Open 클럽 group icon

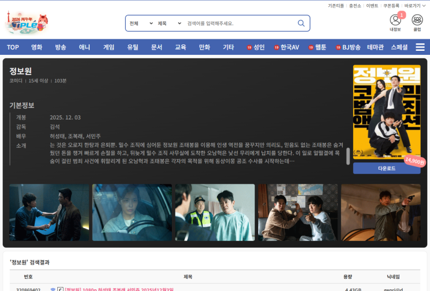pos(417,23)
